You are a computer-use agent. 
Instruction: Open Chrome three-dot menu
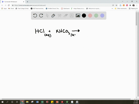tap(137, 5)
